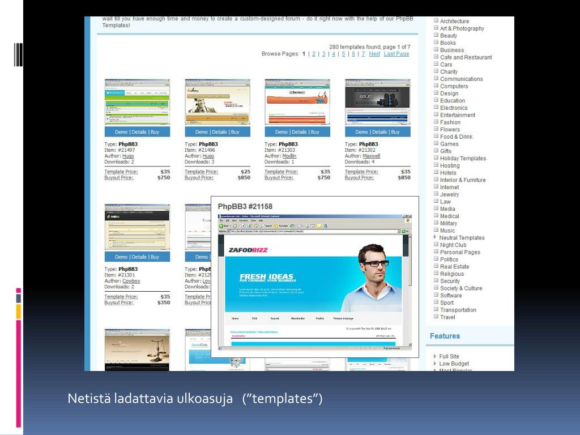Open thumbnail of template item #21303

(x=297, y=102)
